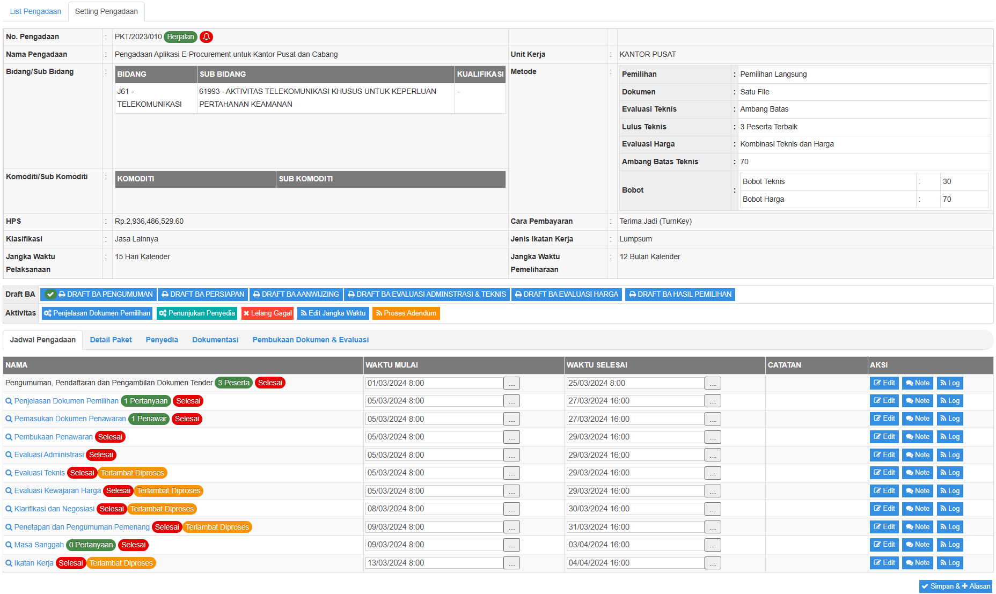Open date picker for Masa Sanggah start time
Image resolution: width=996 pixels, height=594 pixels.
point(511,545)
